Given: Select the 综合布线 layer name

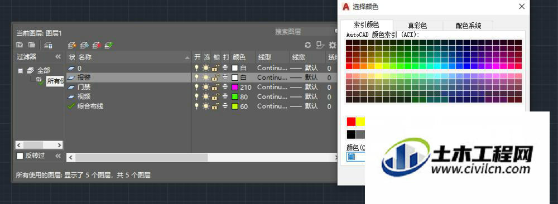Looking at the screenshot, I should coord(90,106).
